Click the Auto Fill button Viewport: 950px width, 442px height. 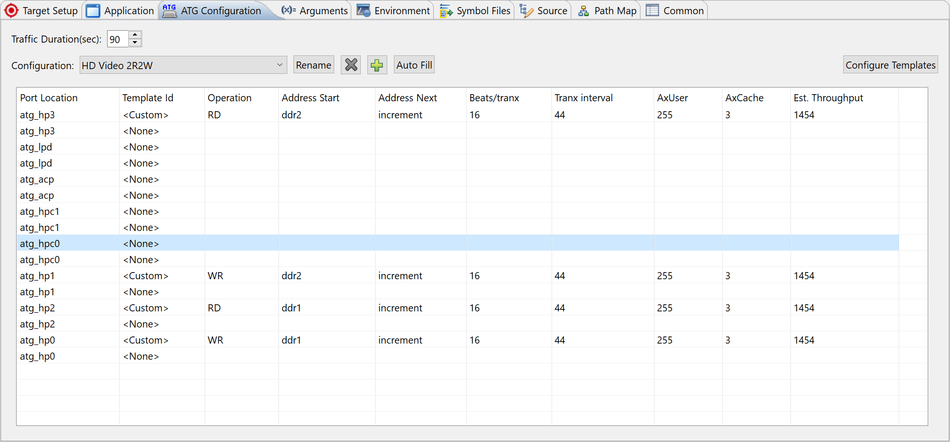pyautogui.click(x=413, y=64)
